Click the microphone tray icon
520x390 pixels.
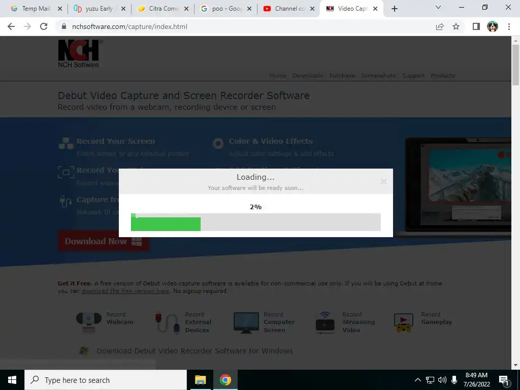(454, 380)
